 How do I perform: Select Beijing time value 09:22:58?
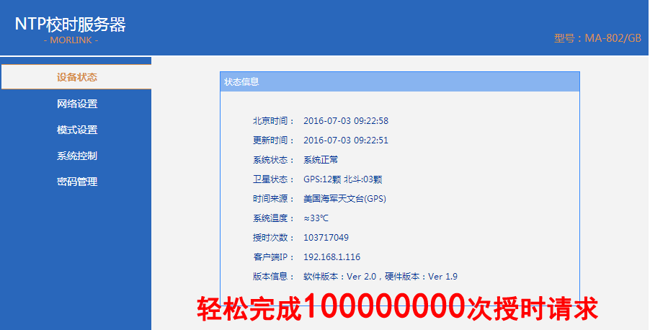pyautogui.click(x=346, y=120)
